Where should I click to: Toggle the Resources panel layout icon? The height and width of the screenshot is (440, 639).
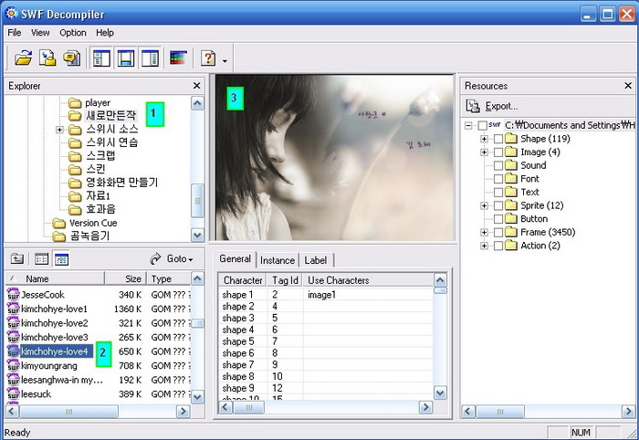pos(149,58)
